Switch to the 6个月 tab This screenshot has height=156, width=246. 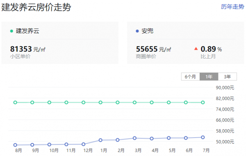pyautogui.click(x=191, y=77)
